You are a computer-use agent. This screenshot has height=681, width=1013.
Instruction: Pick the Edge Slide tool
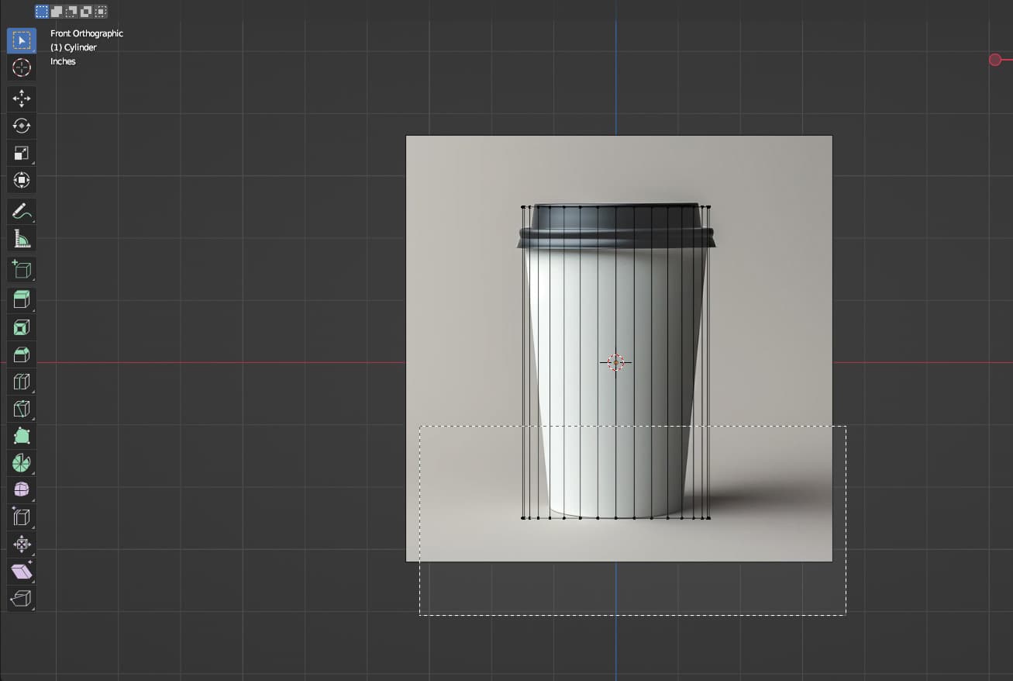[22, 517]
